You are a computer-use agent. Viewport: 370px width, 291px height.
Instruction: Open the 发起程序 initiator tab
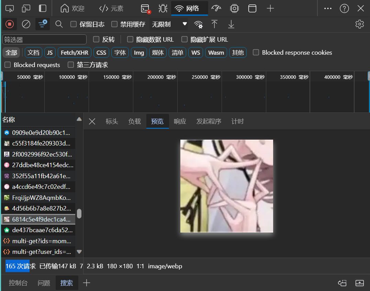(x=209, y=121)
